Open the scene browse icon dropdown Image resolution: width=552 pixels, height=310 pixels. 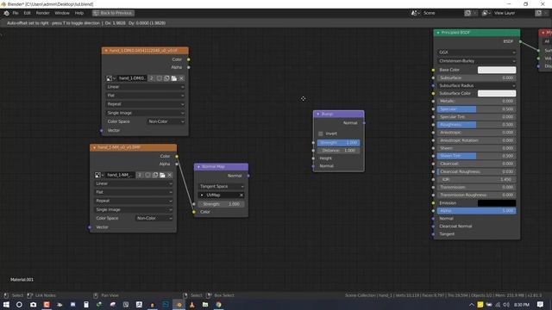[x=416, y=13]
